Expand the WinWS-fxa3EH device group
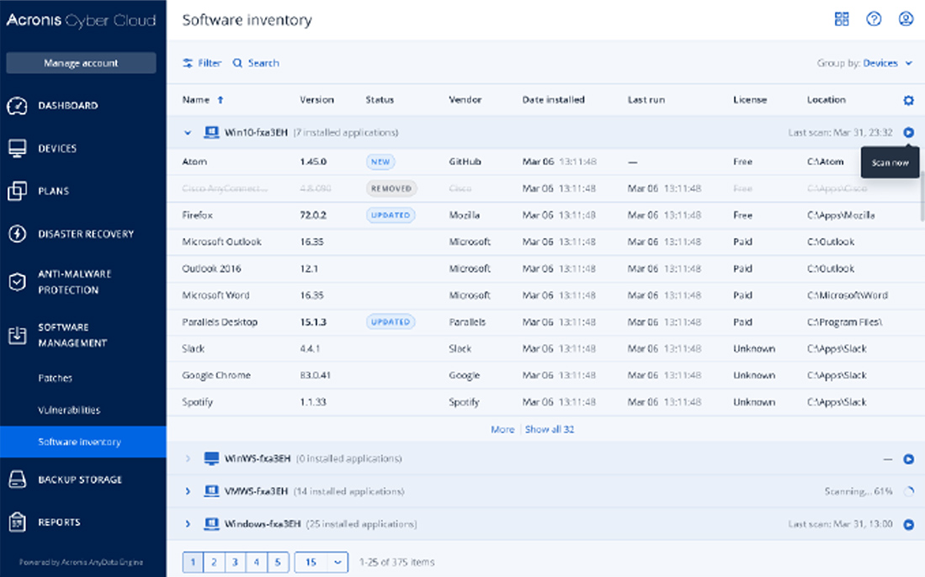 [x=188, y=458]
